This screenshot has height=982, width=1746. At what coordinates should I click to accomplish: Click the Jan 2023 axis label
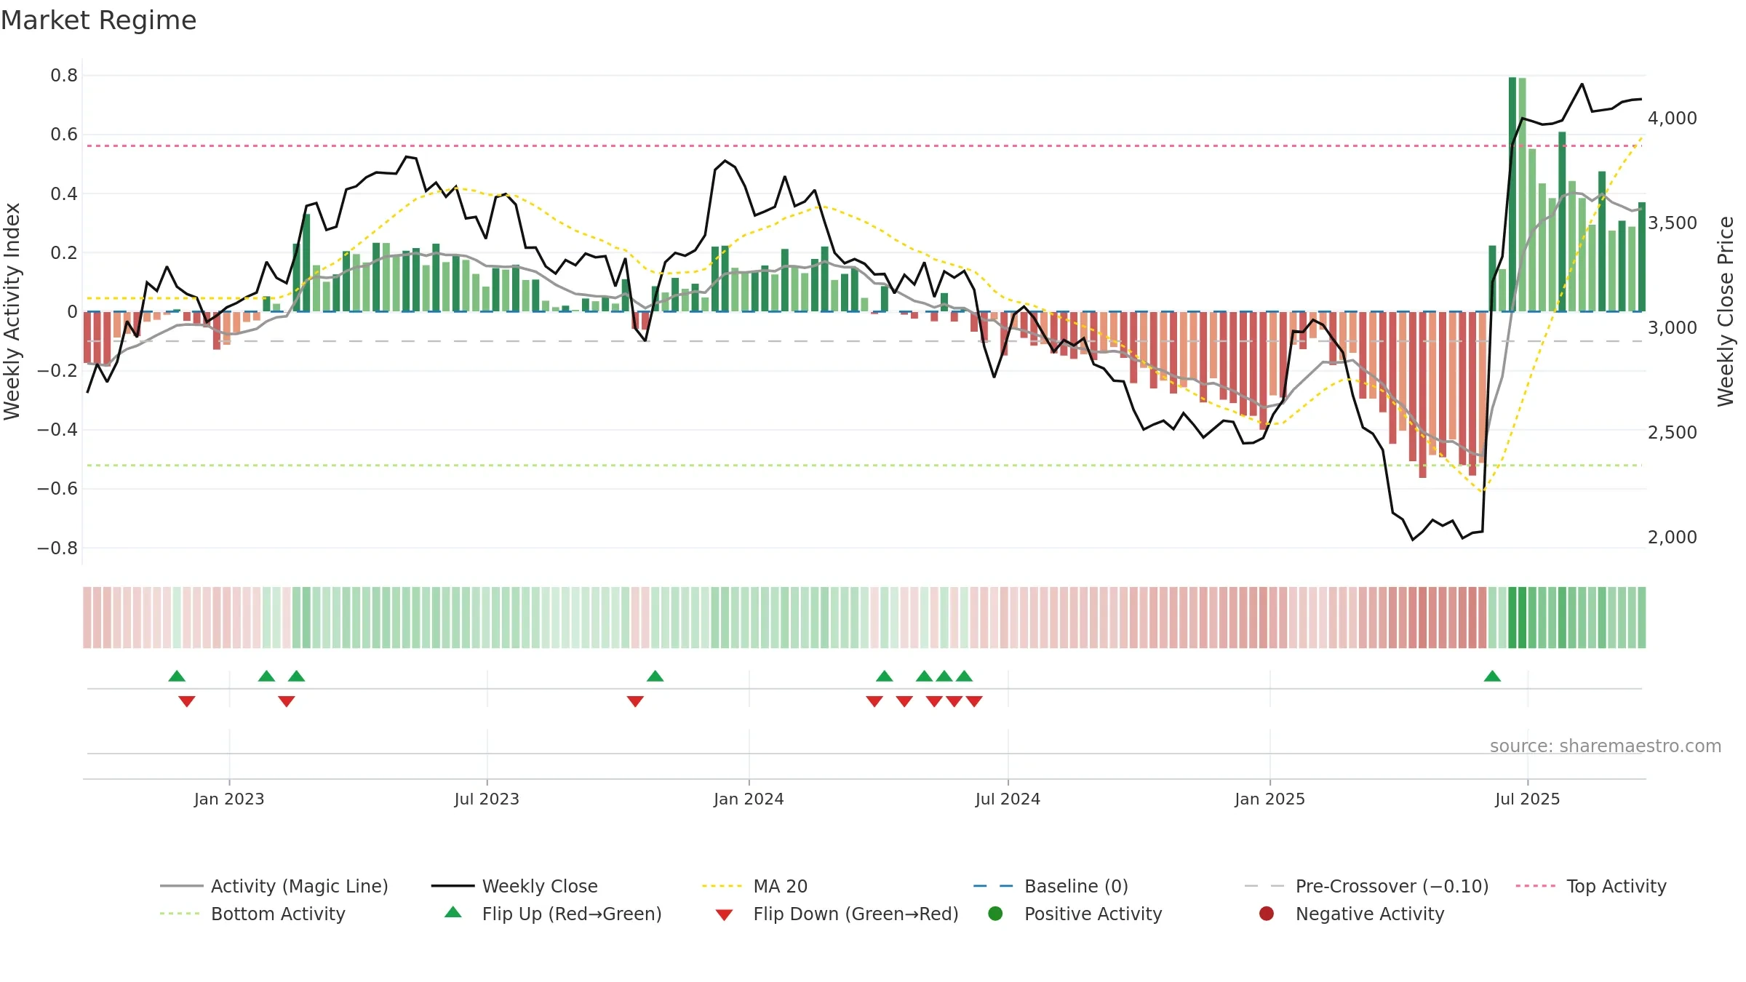click(229, 799)
